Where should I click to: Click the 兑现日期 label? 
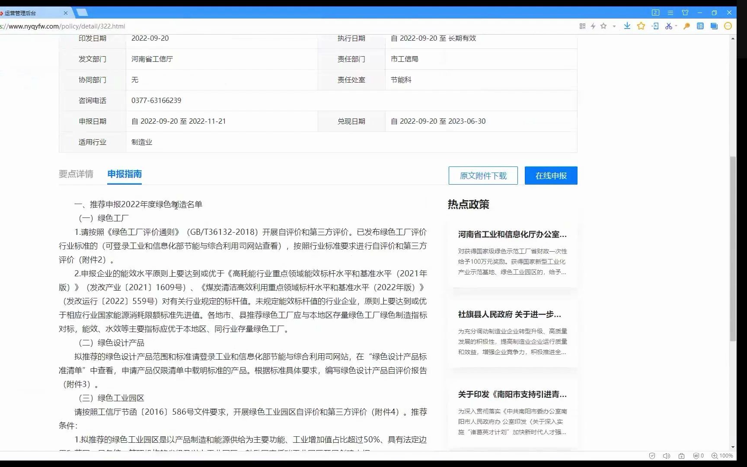point(351,121)
